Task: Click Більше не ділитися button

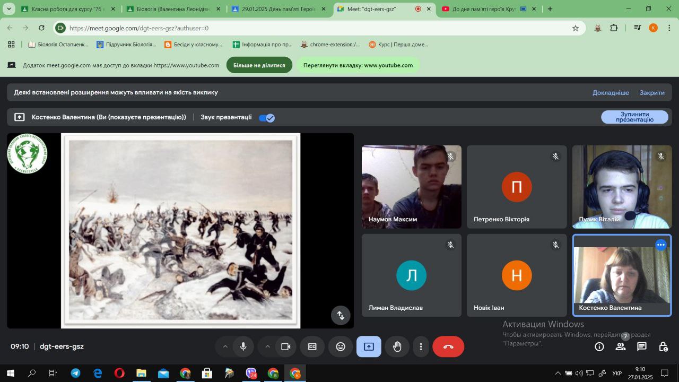Action: coord(259,65)
